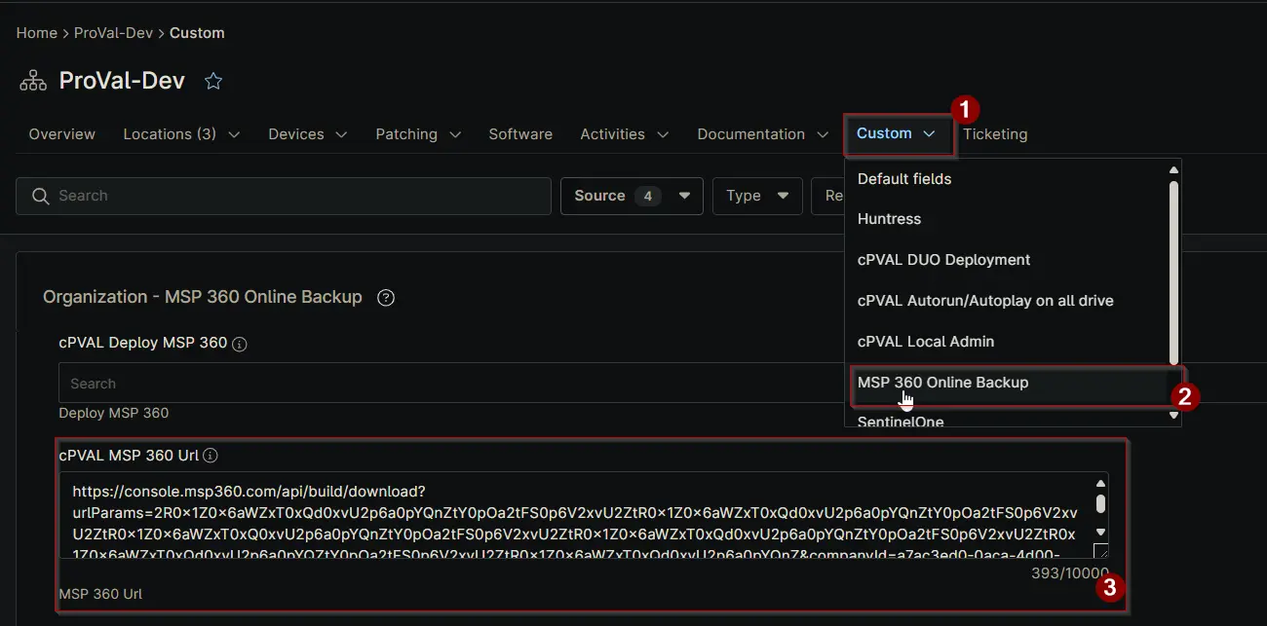
Task: Click the resize handle of the URL textarea
Action: [x=1100, y=551]
